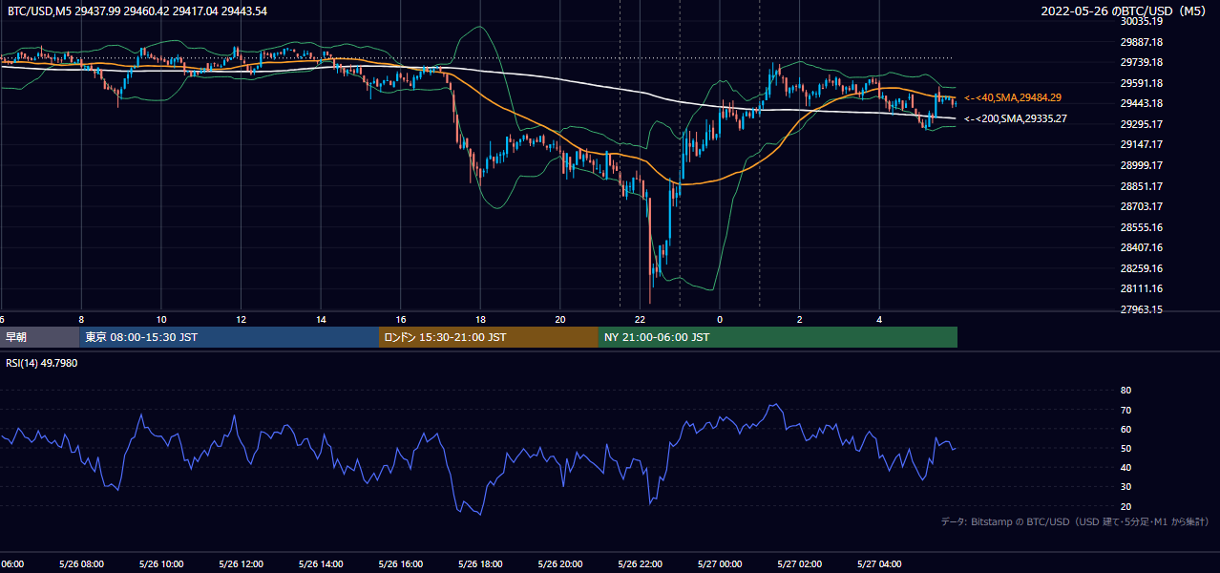Screen dimensions: 1220x573
Task: Click the RSI 30 level label
Action: click(x=1125, y=487)
